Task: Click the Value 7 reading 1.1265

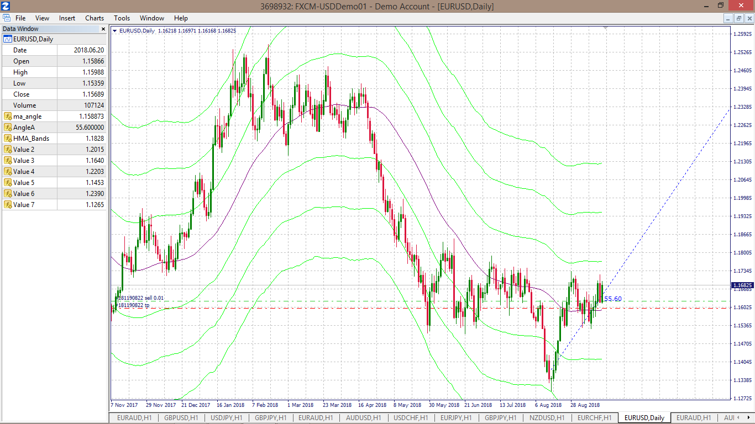Action: (x=95, y=205)
